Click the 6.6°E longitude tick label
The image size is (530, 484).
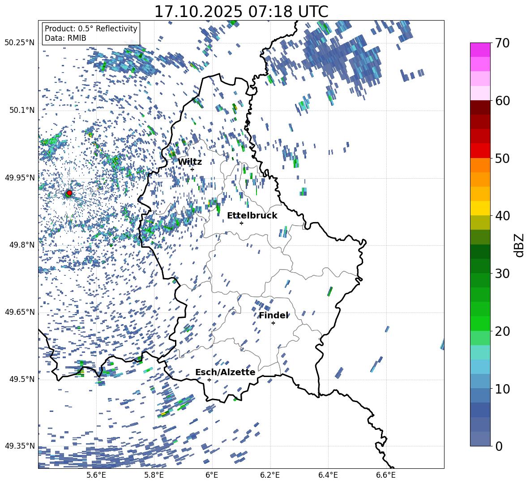385,475
